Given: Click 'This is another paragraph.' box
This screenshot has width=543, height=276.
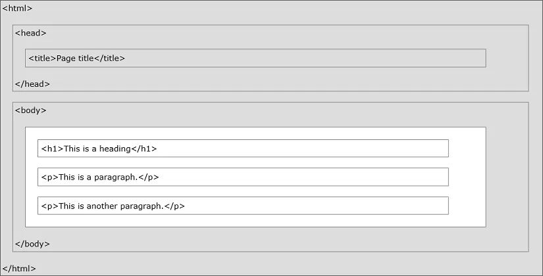Looking at the screenshot, I should tap(243, 206).
